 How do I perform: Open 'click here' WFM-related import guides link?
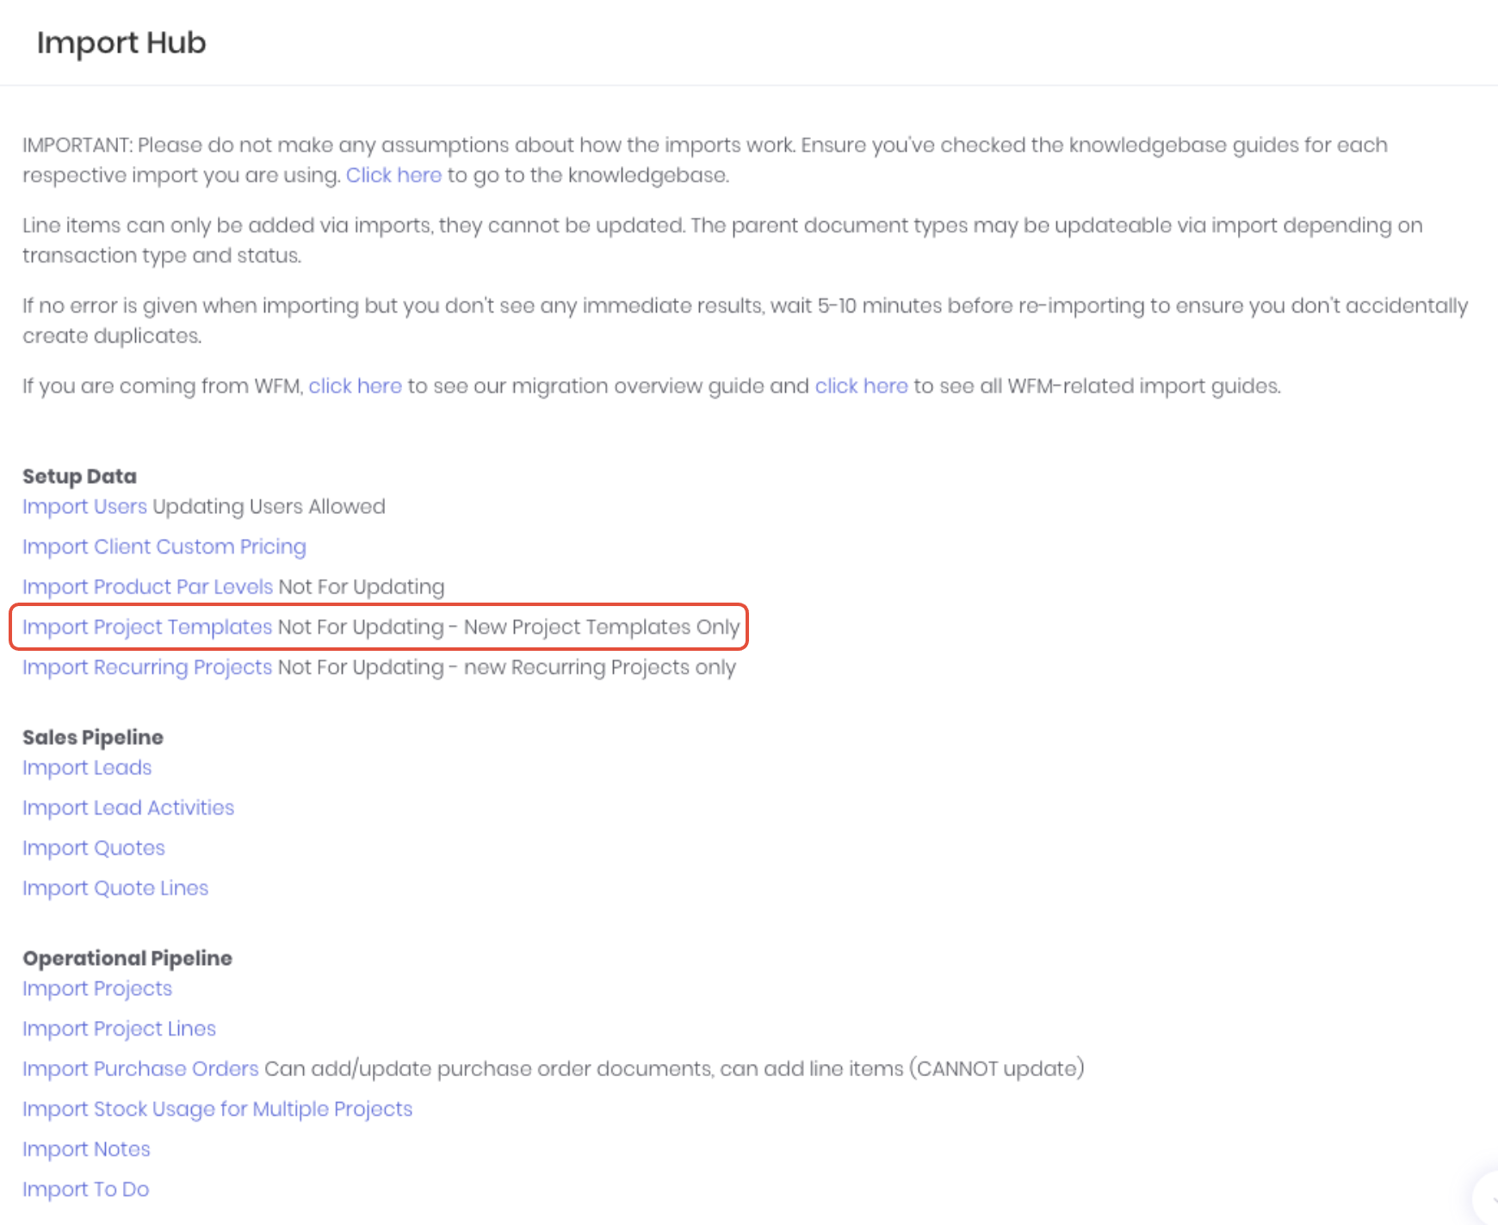coord(861,386)
